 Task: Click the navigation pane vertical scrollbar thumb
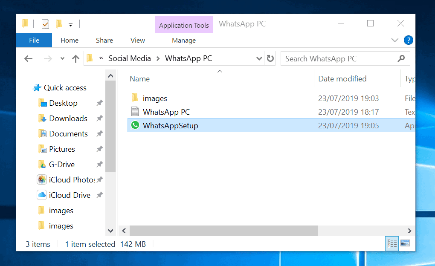(x=110, y=126)
